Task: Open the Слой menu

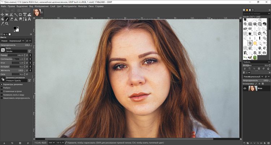Action: [x=52, y=6]
